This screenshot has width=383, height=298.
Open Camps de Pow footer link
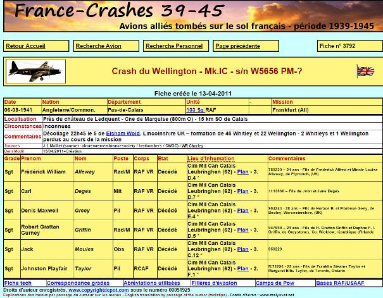pyautogui.click(x=275, y=283)
